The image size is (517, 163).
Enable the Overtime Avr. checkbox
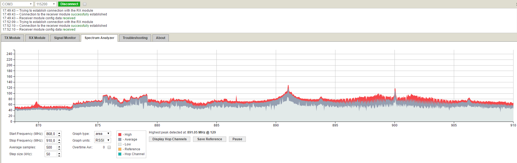[x=109, y=147]
